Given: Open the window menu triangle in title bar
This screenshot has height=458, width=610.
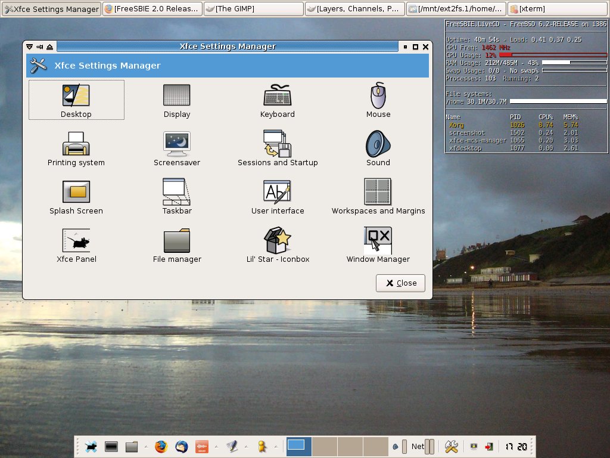Looking at the screenshot, I should [29, 47].
